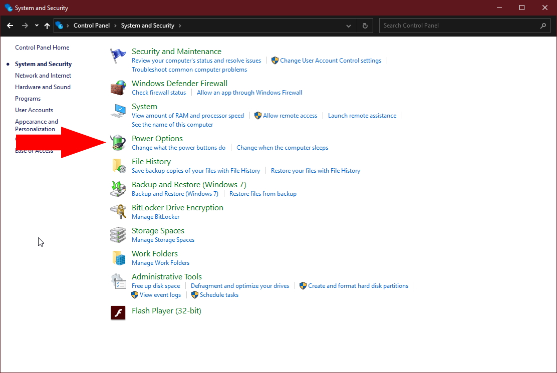Open the System computer monitor icon
557x373 pixels.
[x=118, y=111]
